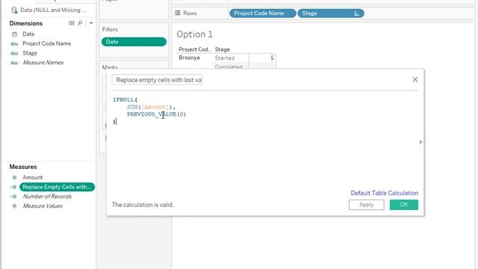Click the green OK button
The height and width of the screenshot is (269, 478).
[x=404, y=205]
